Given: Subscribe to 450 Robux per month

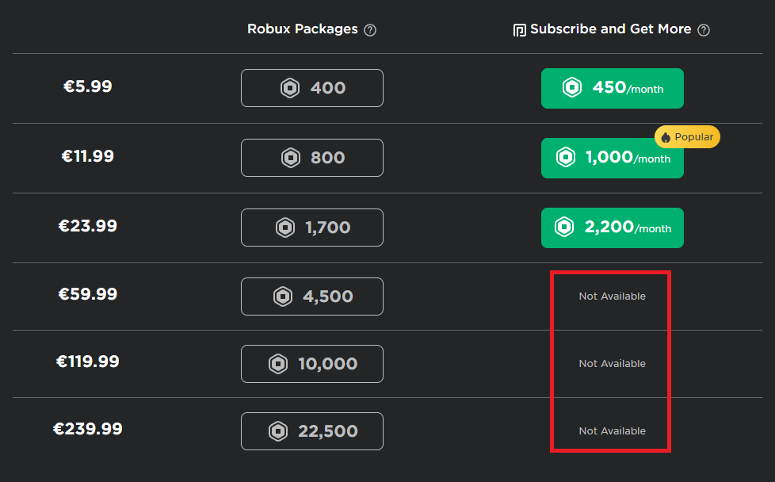Looking at the screenshot, I should pos(612,88).
